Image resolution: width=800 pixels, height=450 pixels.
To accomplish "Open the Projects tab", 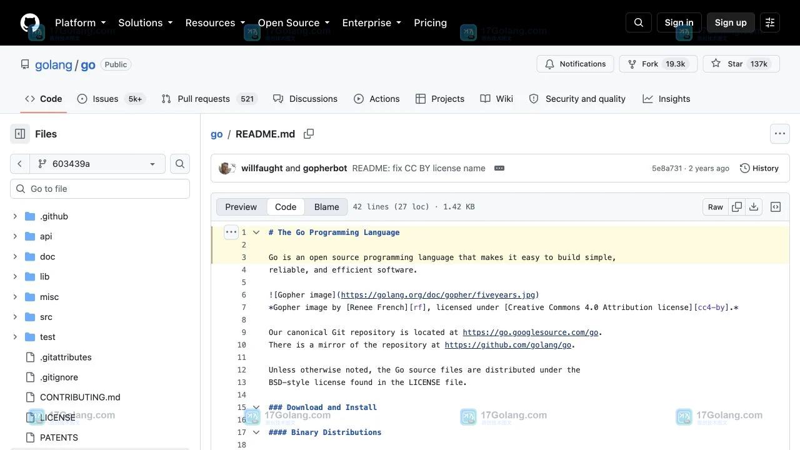I will [x=440, y=99].
